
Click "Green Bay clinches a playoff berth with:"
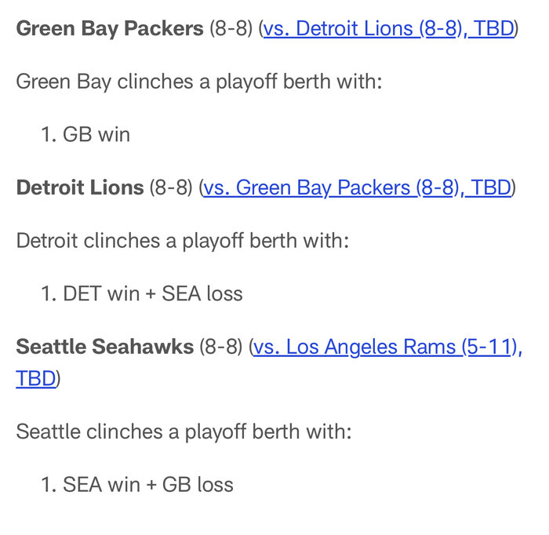(x=198, y=82)
